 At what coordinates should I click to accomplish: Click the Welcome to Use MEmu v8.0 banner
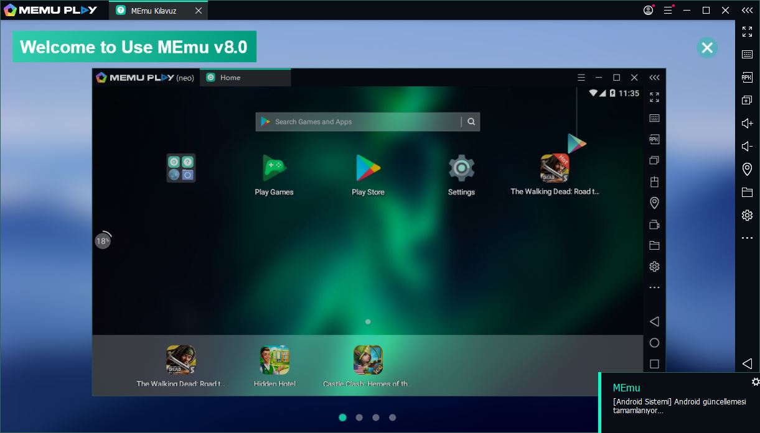click(x=134, y=47)
